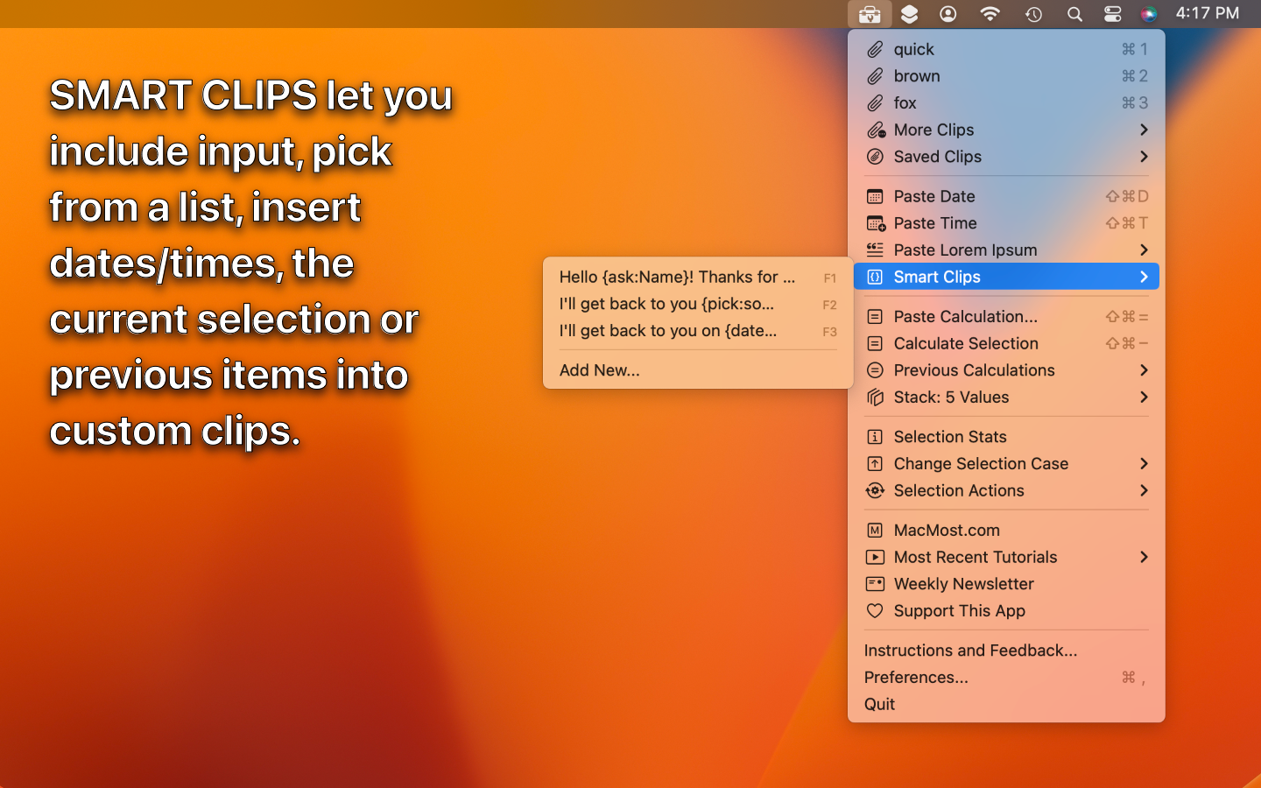Click the Stack cube icon

tap(875, 398)
